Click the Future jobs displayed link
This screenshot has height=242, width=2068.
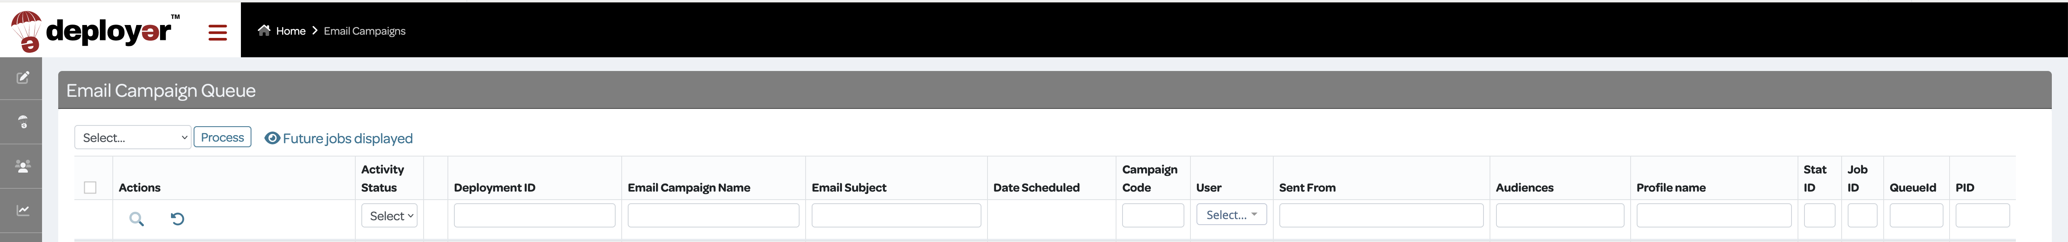(348, 138)
